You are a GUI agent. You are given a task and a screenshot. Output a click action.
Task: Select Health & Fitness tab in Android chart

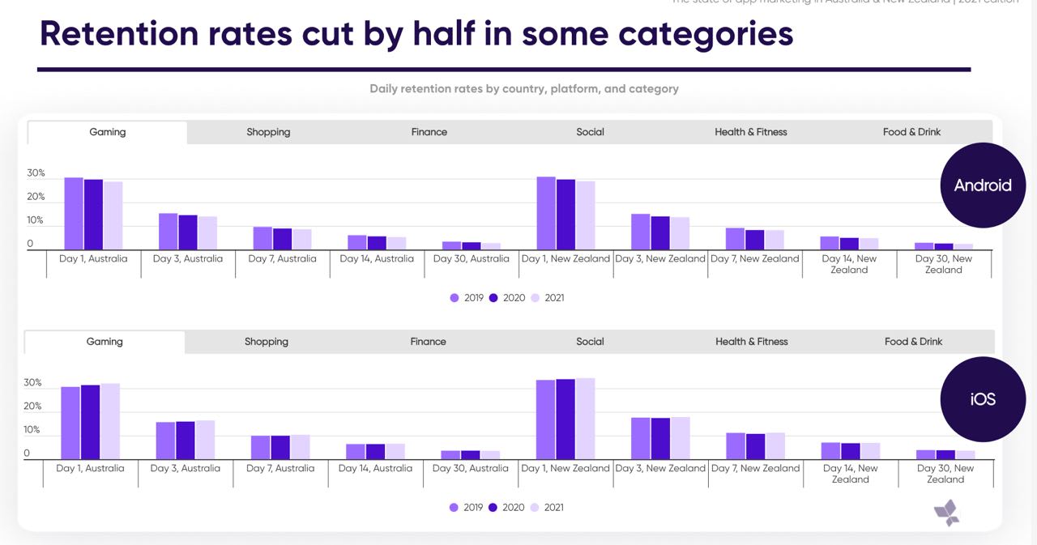click(750, 132)
